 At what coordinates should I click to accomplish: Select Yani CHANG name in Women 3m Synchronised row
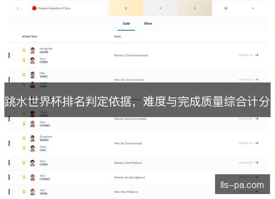pos(45,124)
